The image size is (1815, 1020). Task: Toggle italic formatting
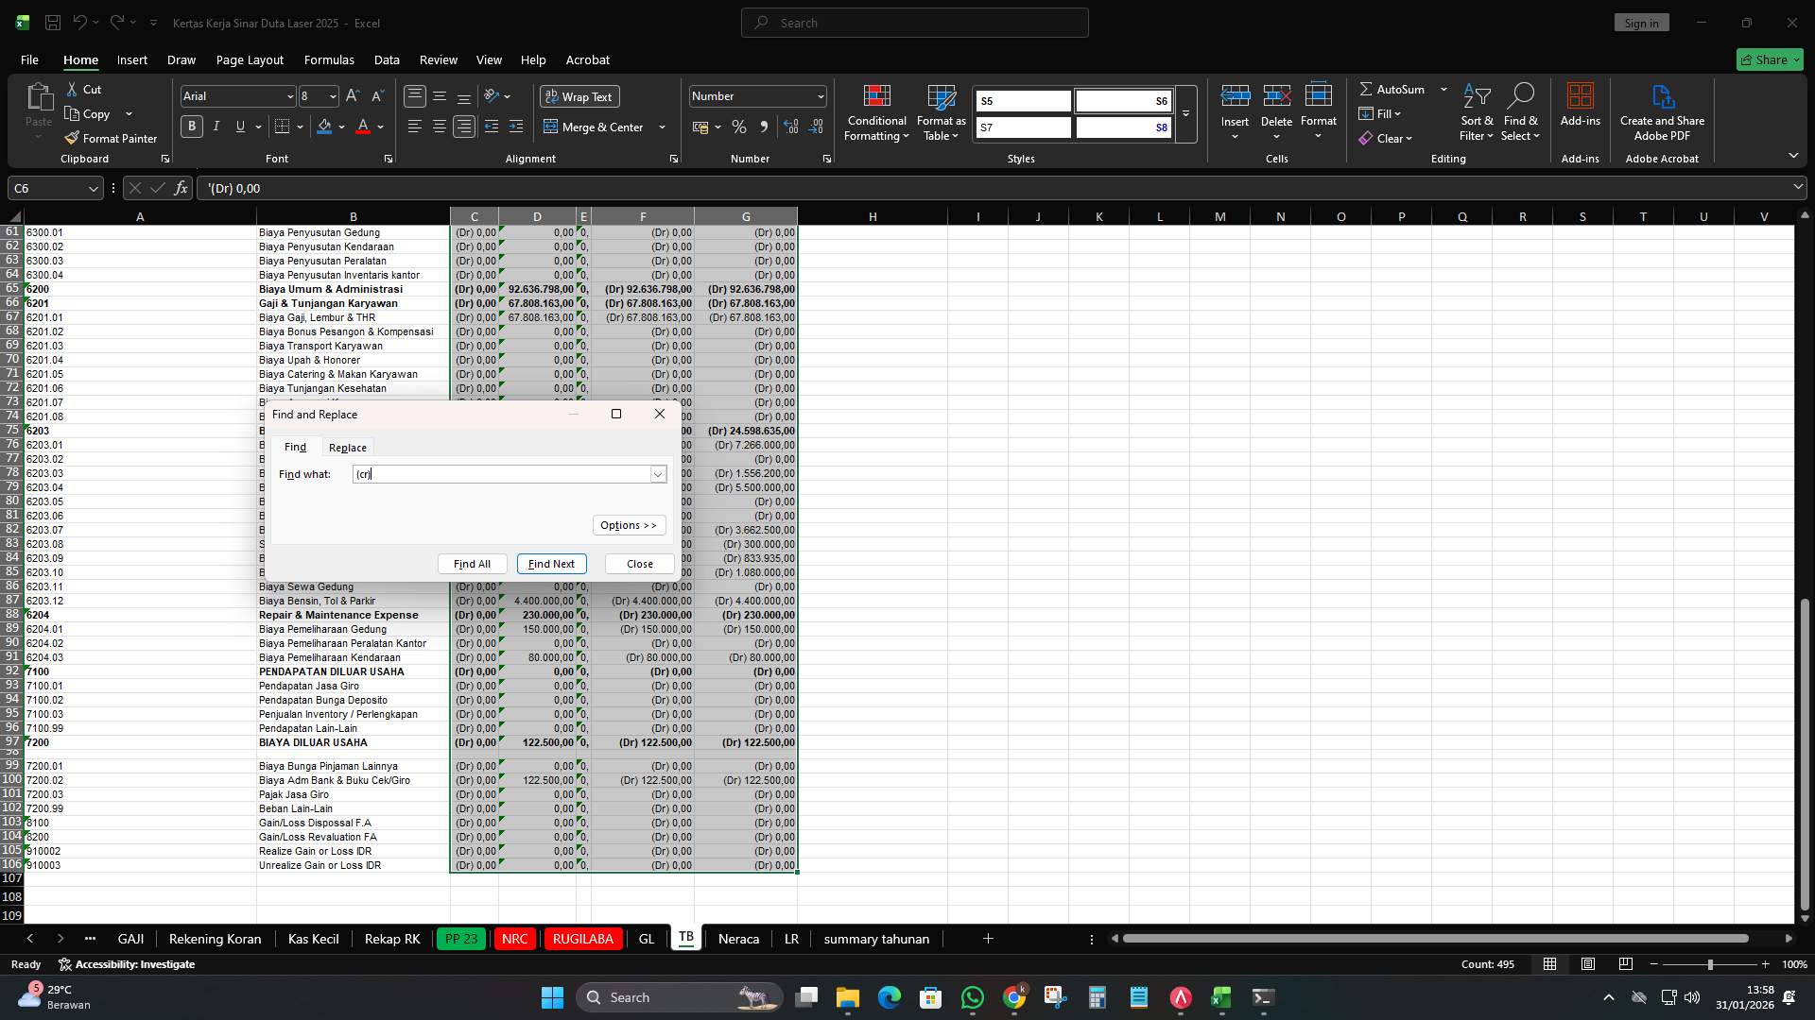216,126
